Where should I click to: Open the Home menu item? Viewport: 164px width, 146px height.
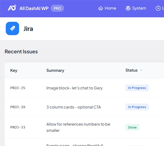107,8
